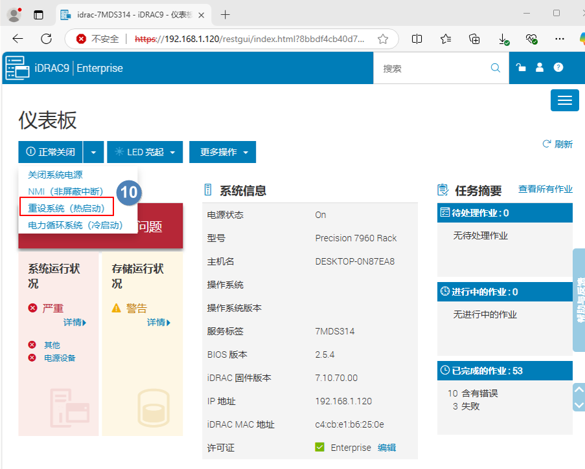Open the tab actions menu icon
Image resolution: width=585 pixels, height=469 pixels.
[38, 15]
